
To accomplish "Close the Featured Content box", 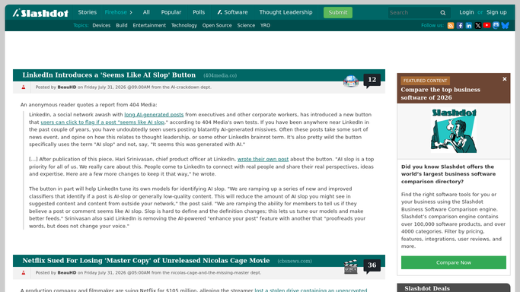I will pyautogui.click(x=505, y=79).
